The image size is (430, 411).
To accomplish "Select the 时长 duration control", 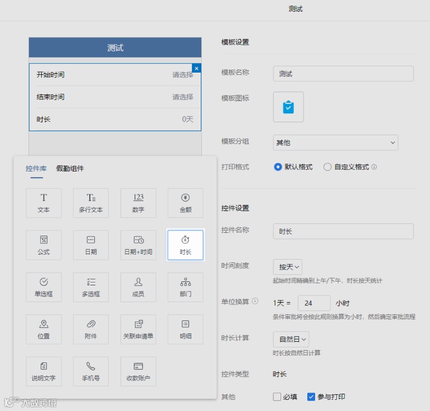I will pos(185,245).
